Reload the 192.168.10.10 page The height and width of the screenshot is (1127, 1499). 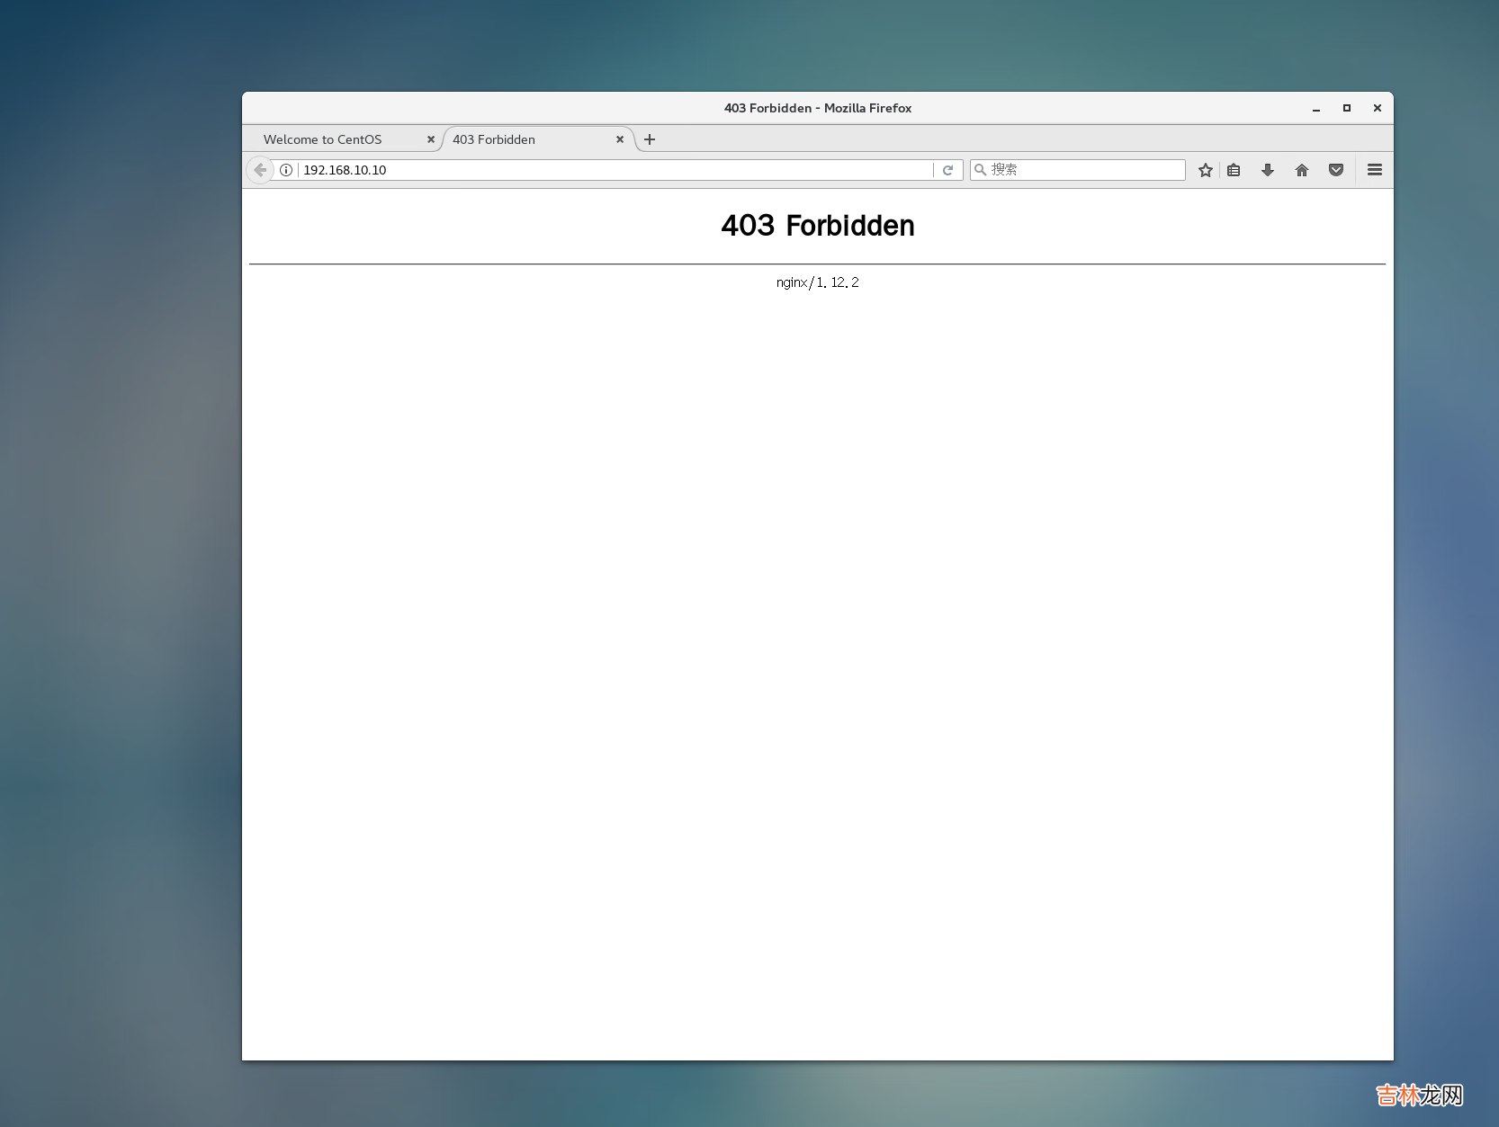click(x=947, y=170)
